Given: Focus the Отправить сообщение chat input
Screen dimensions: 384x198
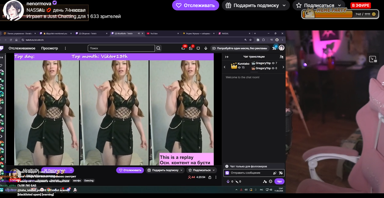Looking at the screenshot, I should coord(254,173).
